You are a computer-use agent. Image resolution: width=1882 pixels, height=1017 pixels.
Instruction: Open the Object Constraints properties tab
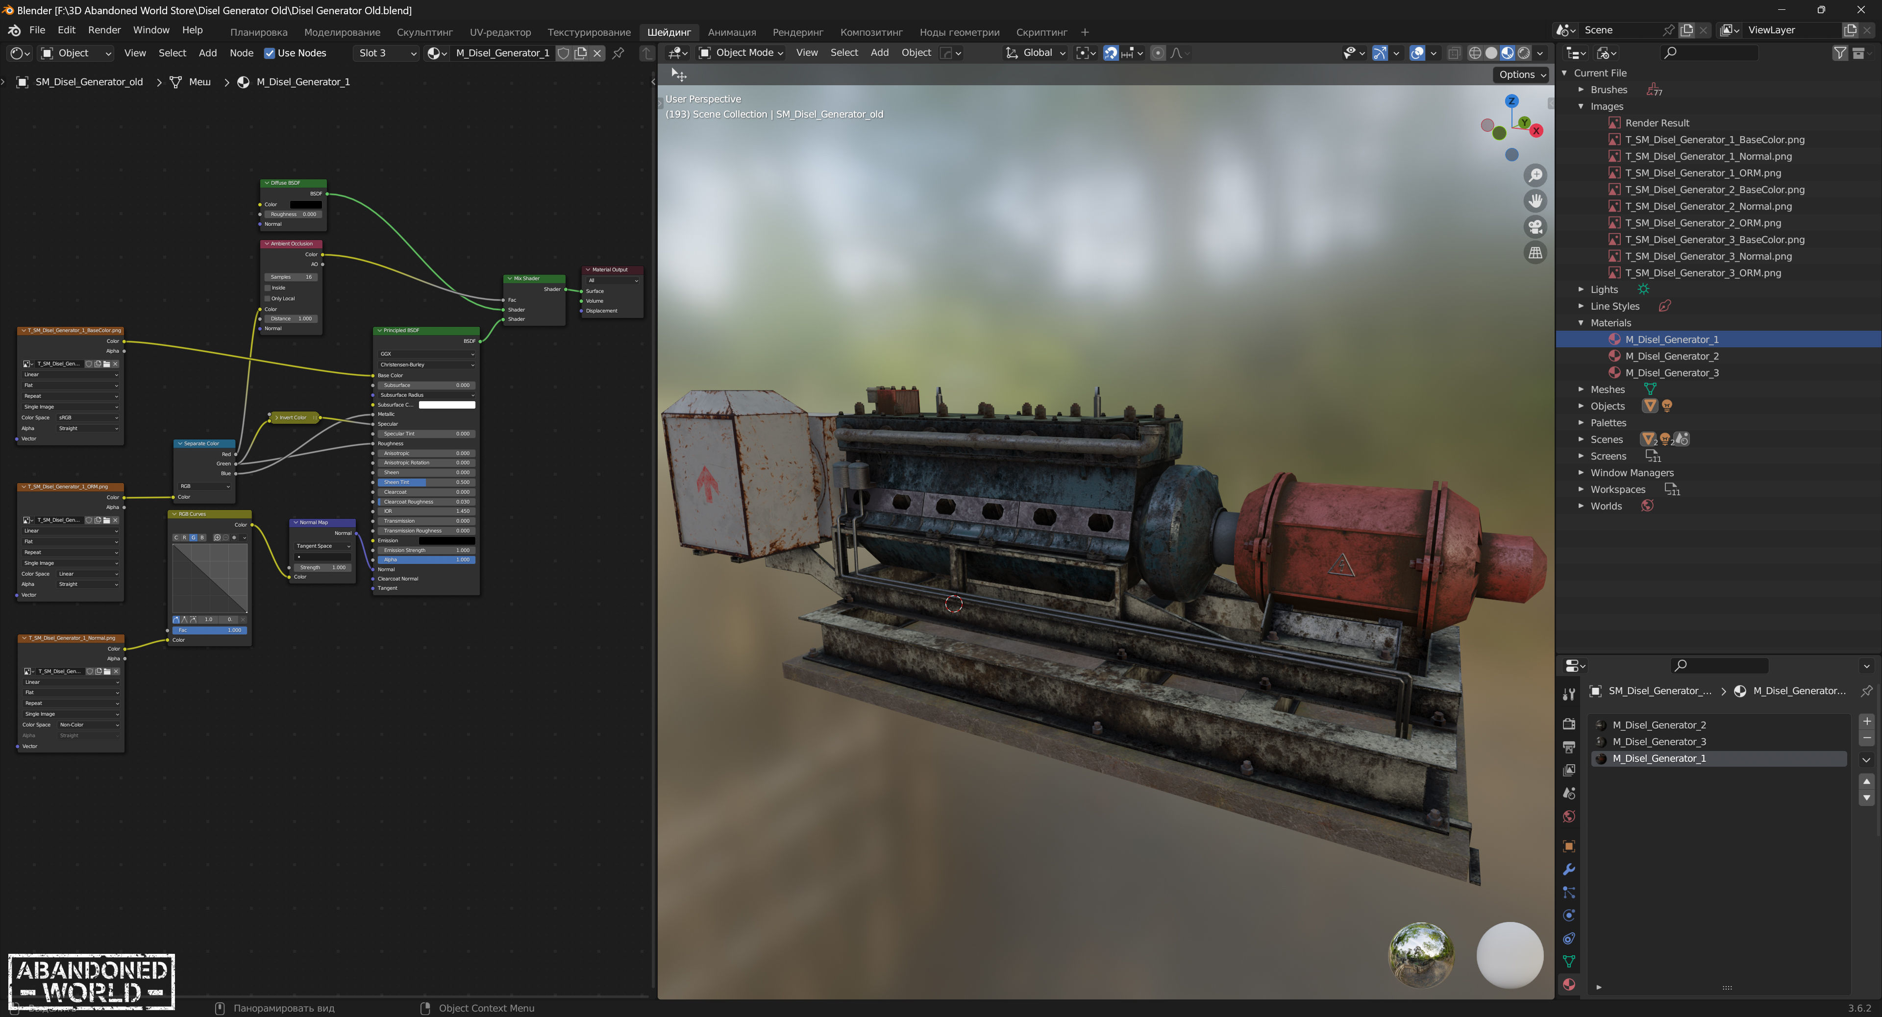point(1568,939)
